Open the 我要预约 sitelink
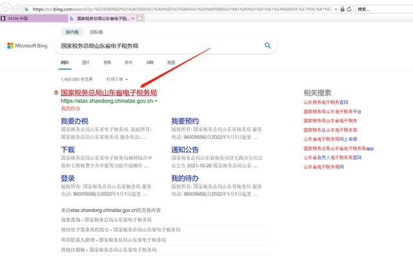This screenshot has height=257, width=413. pos(185,121)
